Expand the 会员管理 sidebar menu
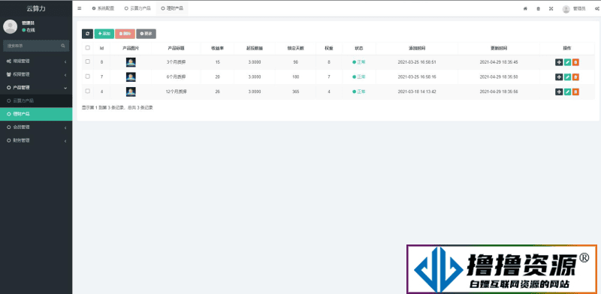 (x=36, y=127)
